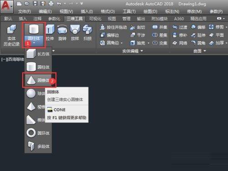228x171 pixels.
Task: Click the 偏移 surface offset tool
Action: (x=198, y=27)
